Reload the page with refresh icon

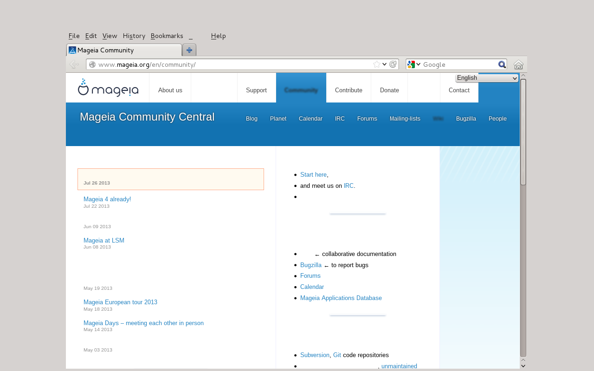(393, 64)
